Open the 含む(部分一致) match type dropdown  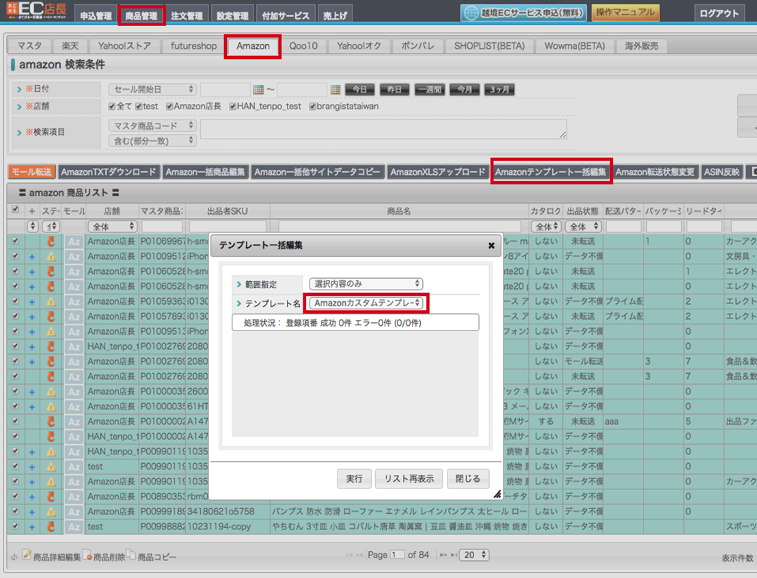click(152, 141)
